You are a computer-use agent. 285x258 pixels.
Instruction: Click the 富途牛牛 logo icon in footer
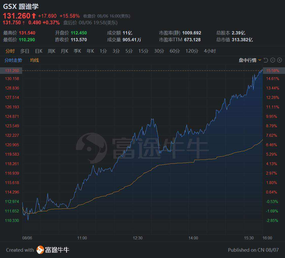click(40, 250)
